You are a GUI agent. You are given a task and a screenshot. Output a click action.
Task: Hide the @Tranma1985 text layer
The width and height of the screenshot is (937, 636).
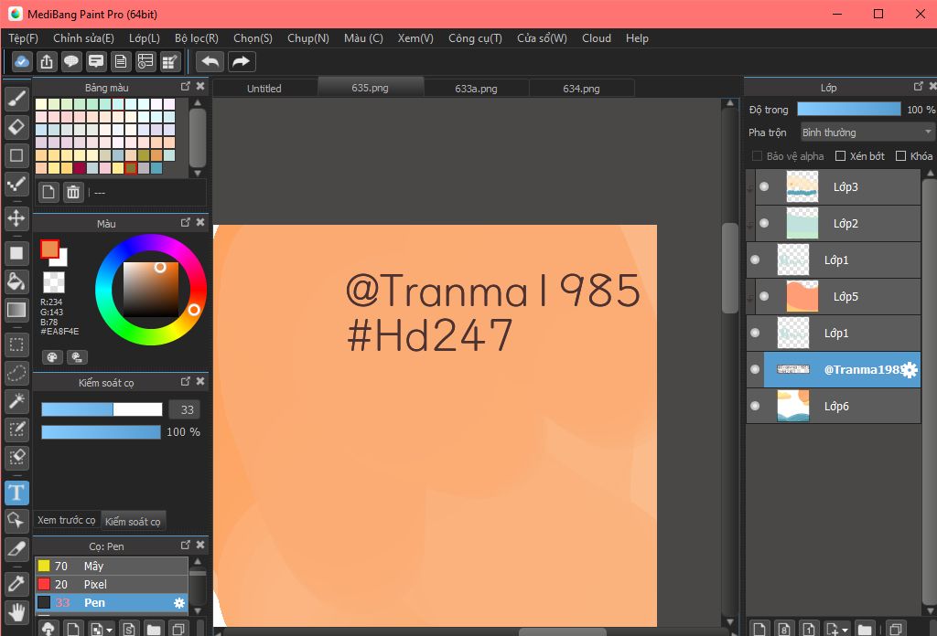[x=755, y=369]
